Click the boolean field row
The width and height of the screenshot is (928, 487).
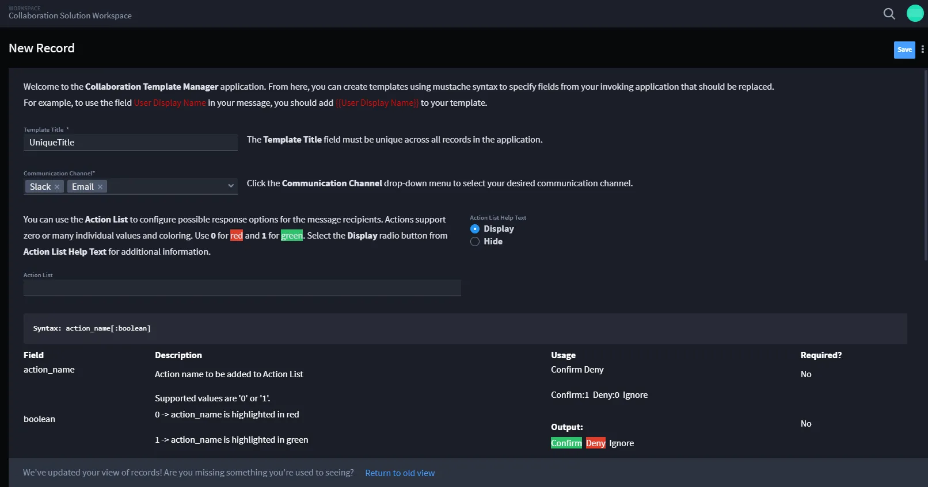click(x=39, y=419)
